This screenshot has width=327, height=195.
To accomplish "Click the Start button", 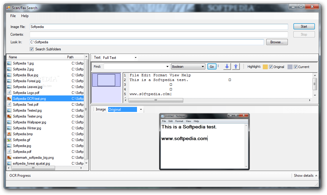I will 304,27.
